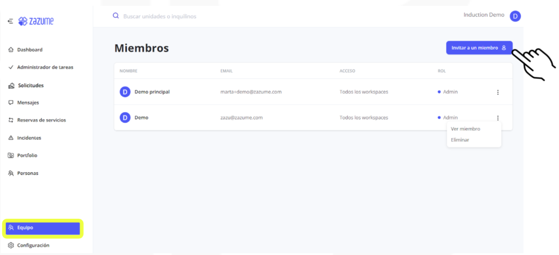Collapse the sidebar with the arrow icon
The height and width of the screenshot is (255, 559).
tap(10, 21)
